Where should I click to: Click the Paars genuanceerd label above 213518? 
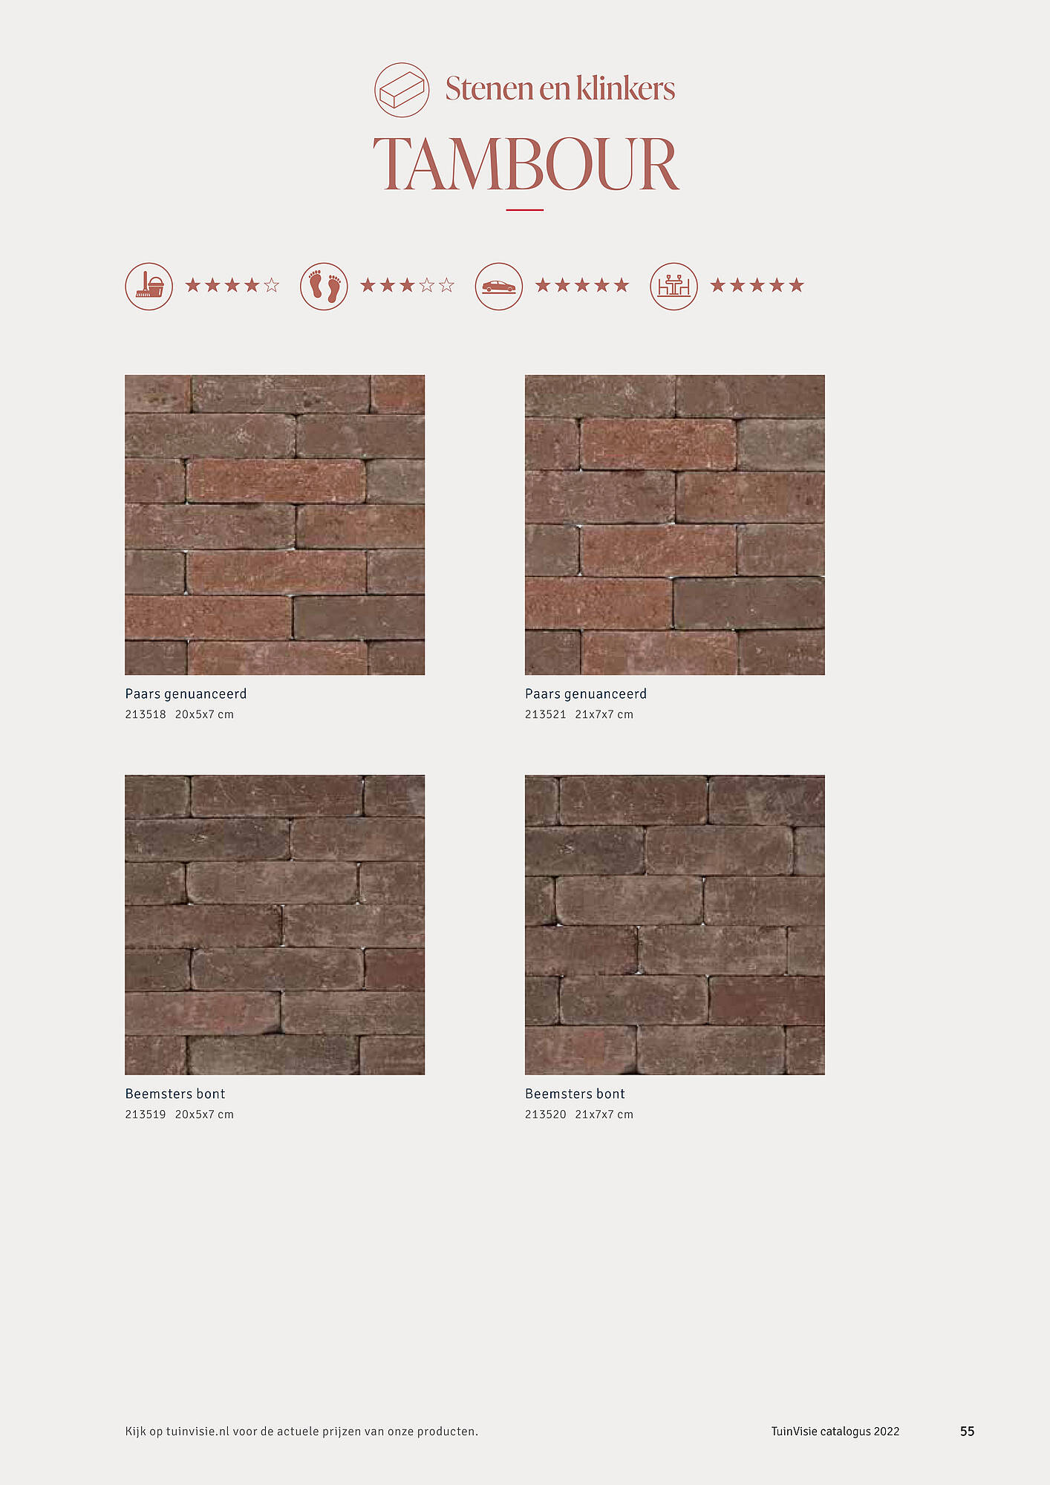pos(186,694)
